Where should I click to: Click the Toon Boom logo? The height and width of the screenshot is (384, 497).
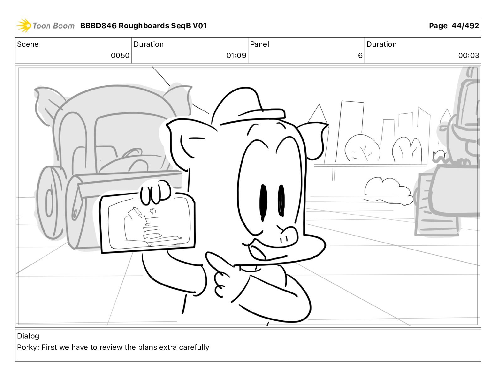(x=45, y=26)
